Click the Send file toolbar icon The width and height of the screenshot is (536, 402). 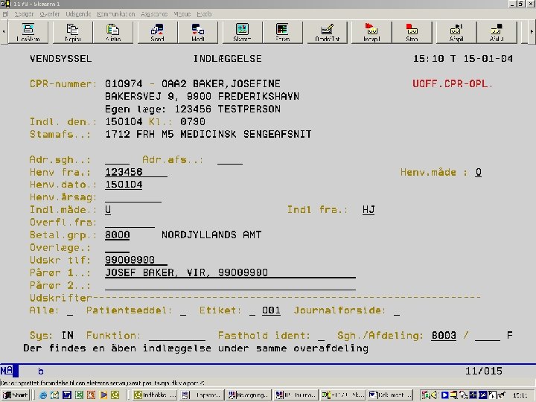point(157,33)
